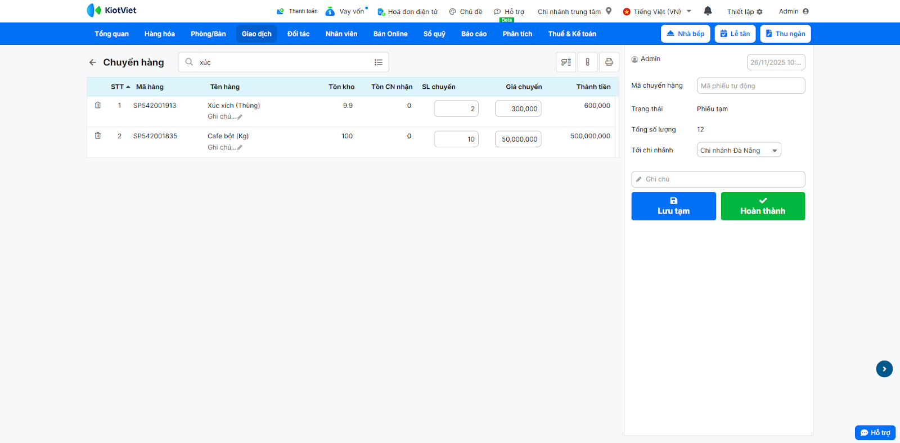Viewport: 900px width, 443px height.
Task: Click the product name Xúc xích (Thùng)
Action: click(x=233, y=106)
